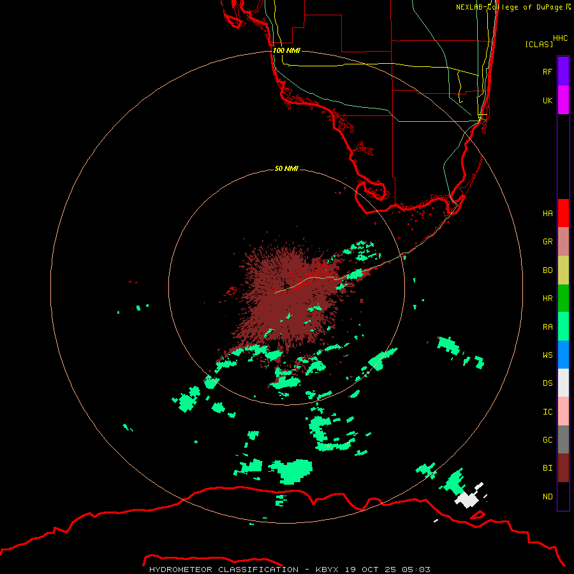The width and height of the screenshot is (574, 574).
Task: Click the WS legend label
Action: pos(548,355)
